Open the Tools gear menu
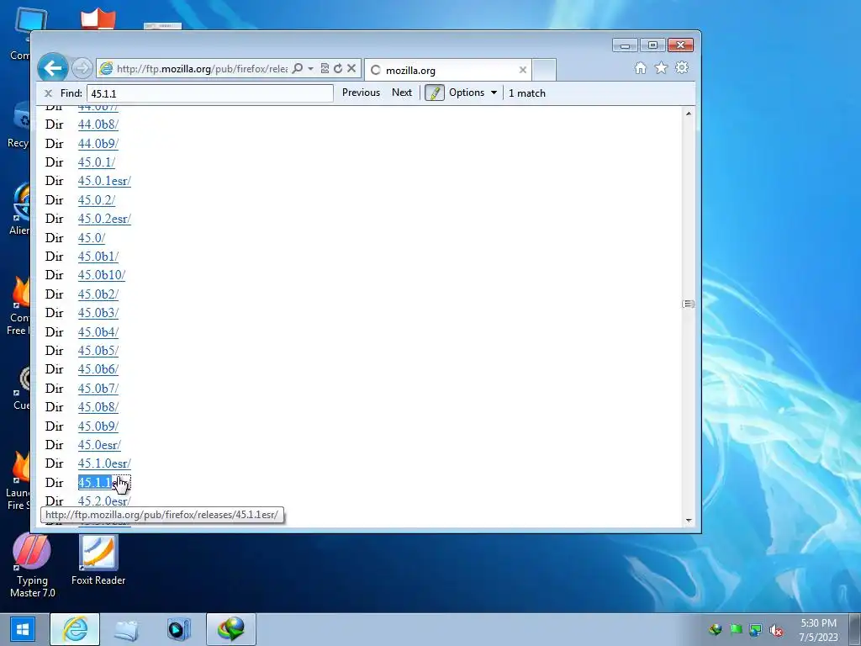This screenshot has height=646, width=861. [682, 68]
